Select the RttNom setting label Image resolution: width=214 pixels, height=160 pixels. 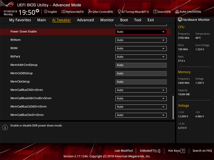tap(15, 40)
